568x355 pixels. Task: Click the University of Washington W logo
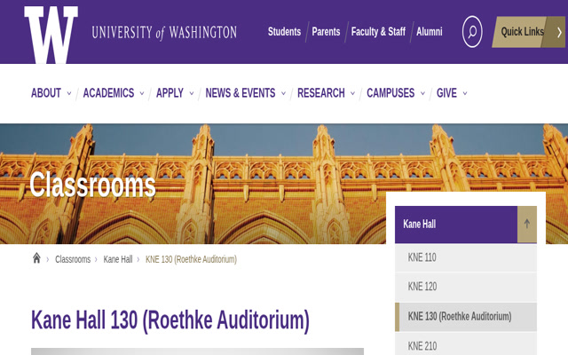click(51, 35)
